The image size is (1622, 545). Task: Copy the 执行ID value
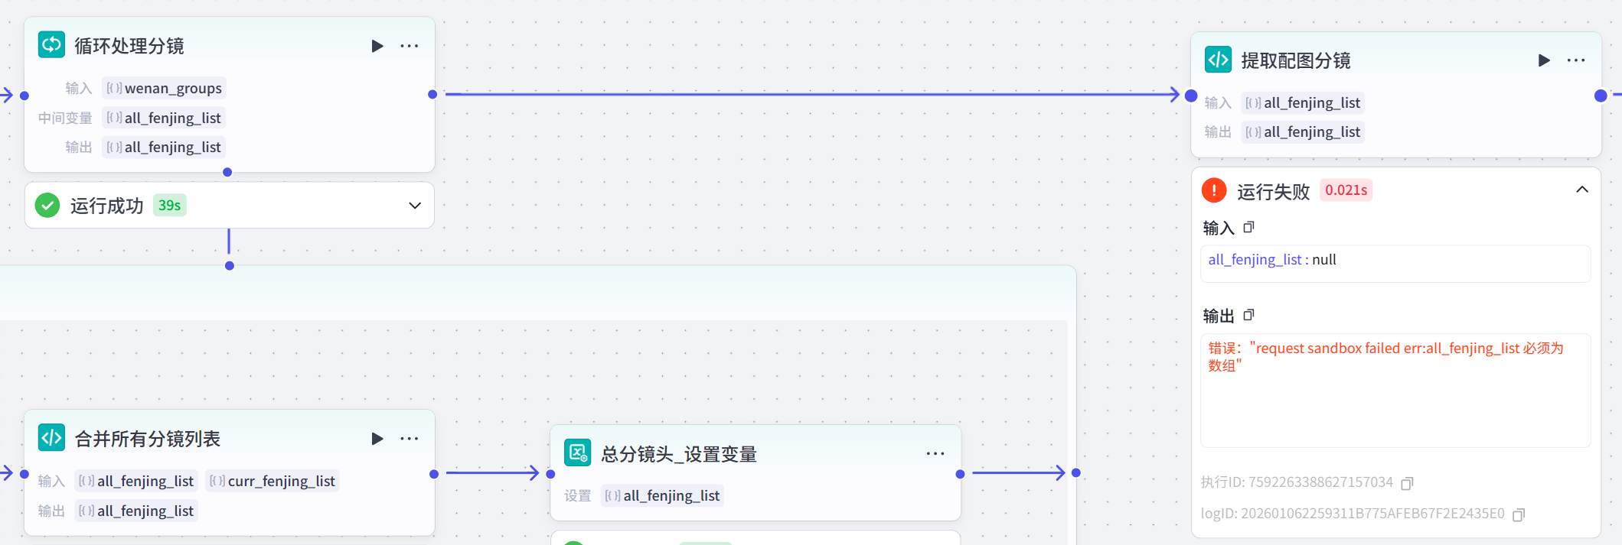(x=1407, y=483)
